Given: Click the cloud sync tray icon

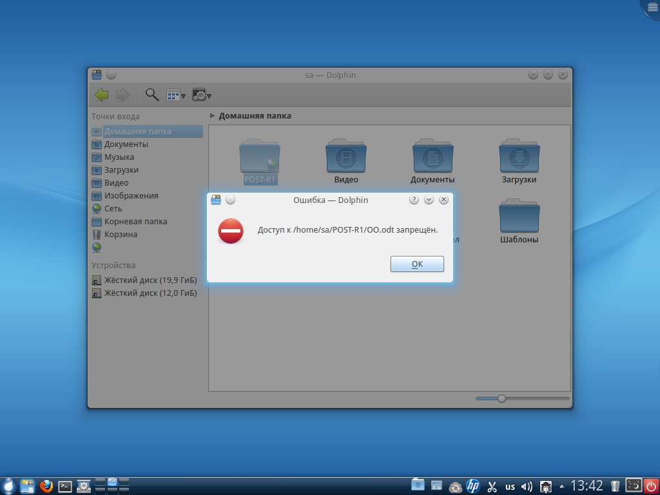Looking at the screenshot, I should click(x=455, y=487).
